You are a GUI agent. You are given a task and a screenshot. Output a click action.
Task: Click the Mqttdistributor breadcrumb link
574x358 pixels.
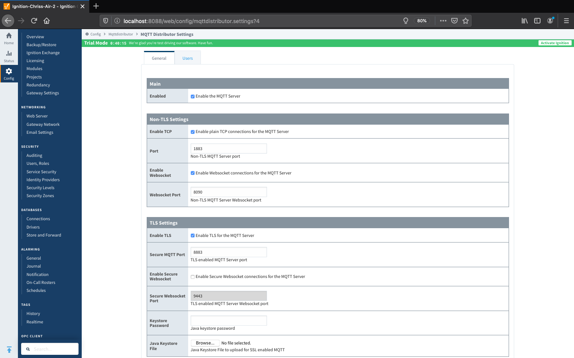pyautogui.click(x=121, y=34)
